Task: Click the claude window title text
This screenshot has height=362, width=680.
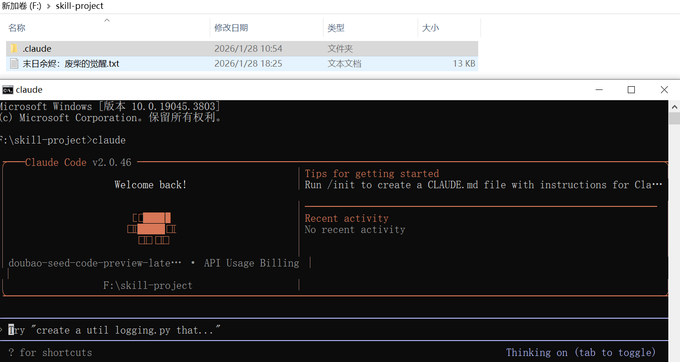Action: (29, 90)
